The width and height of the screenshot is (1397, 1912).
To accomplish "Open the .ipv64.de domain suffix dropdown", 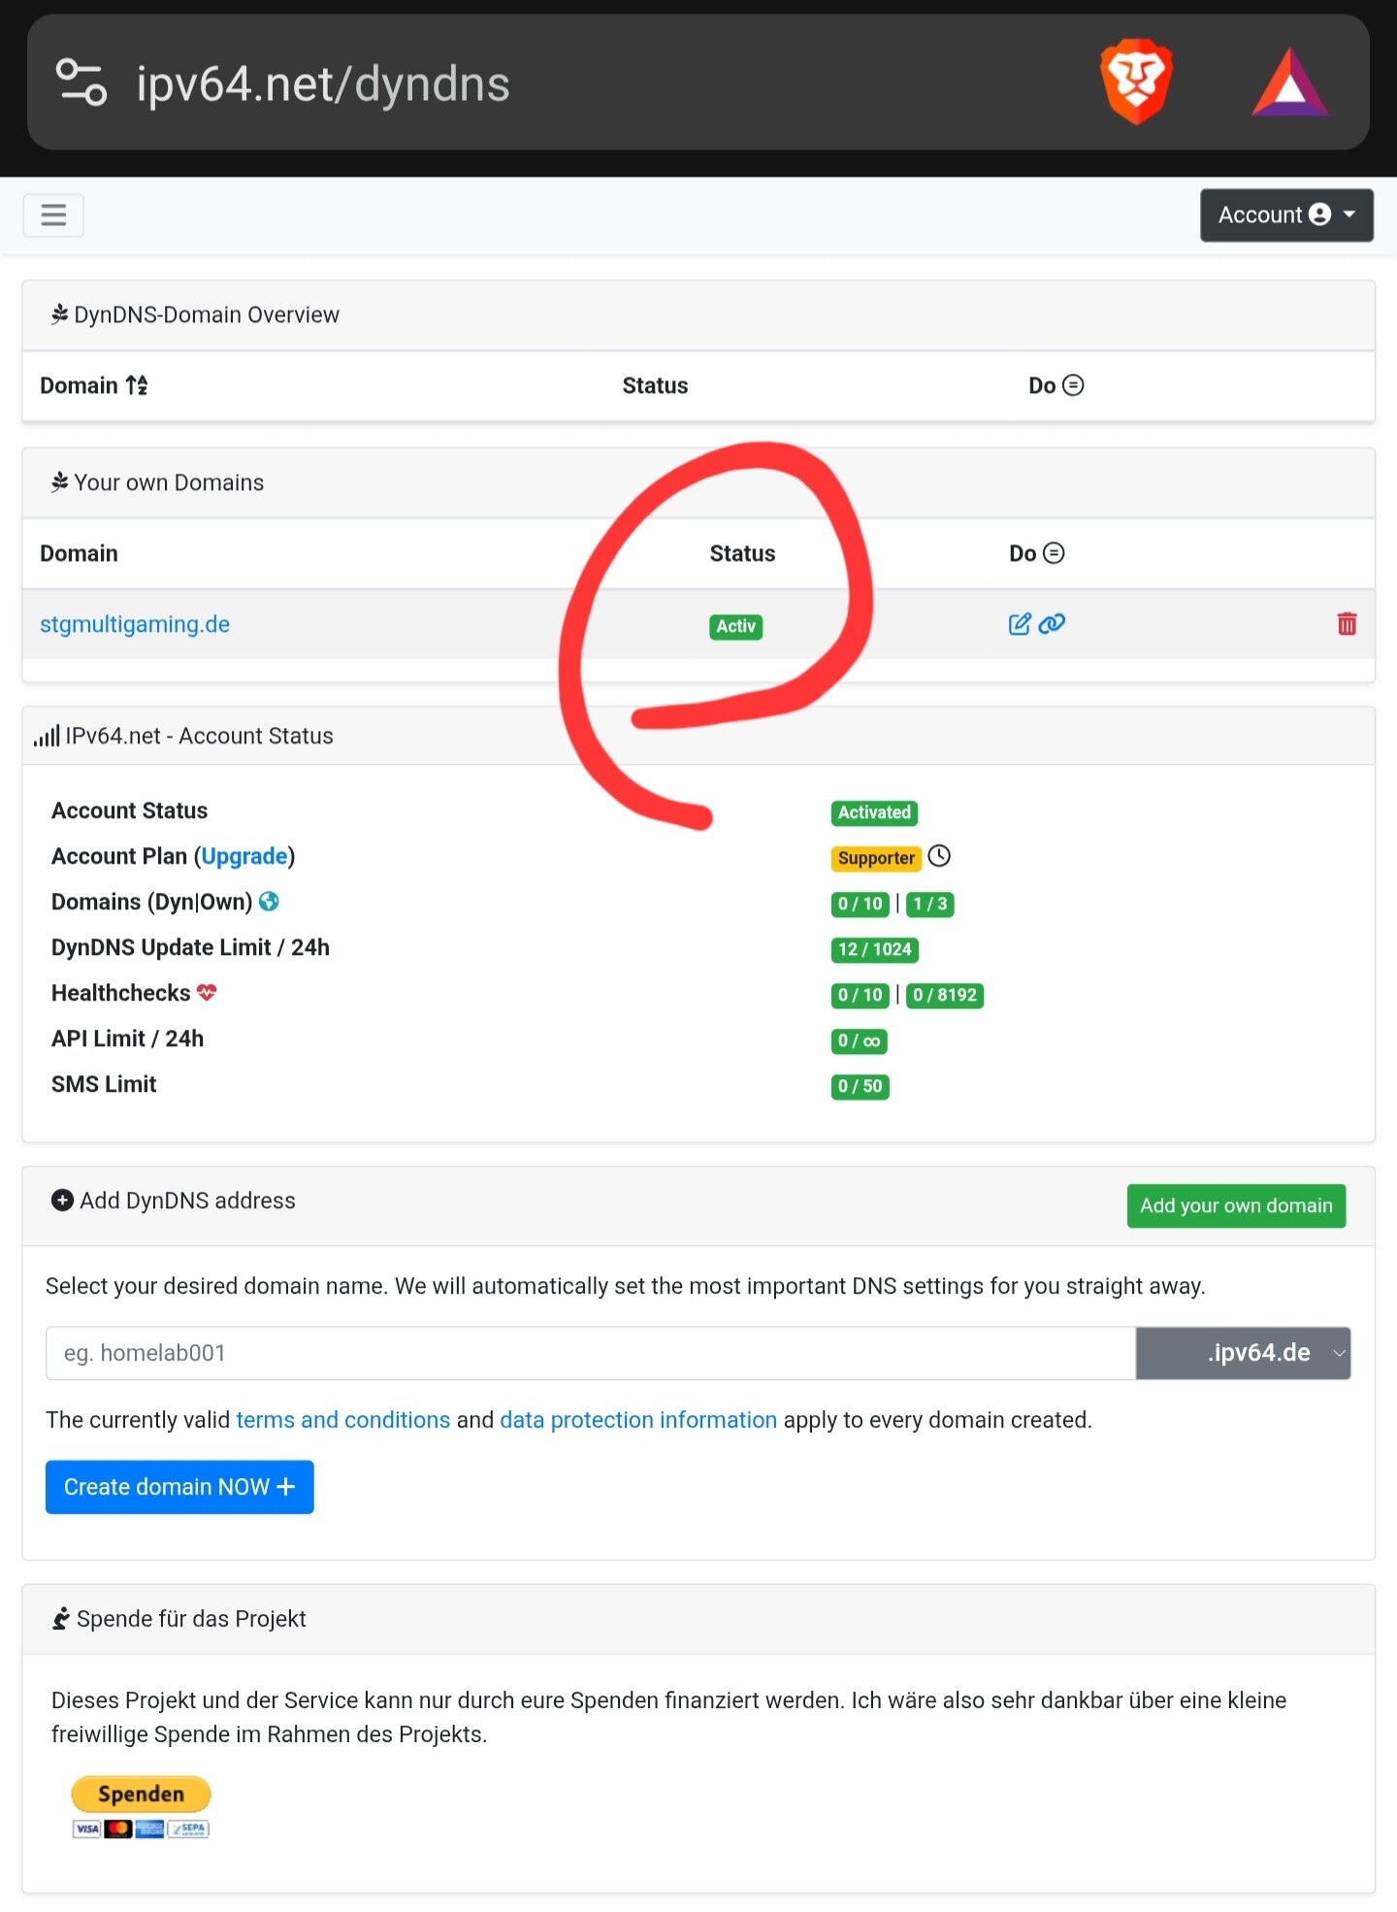I will coord(1243,1353).
